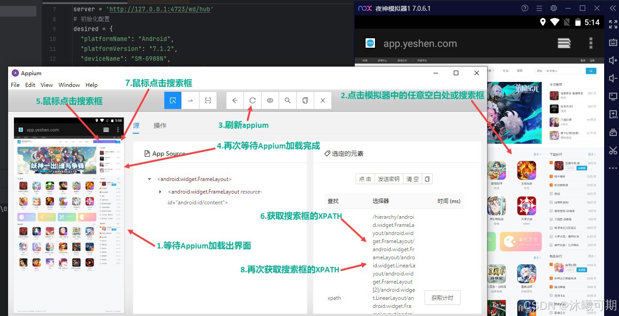This screenshot has height=316, width=619.
Task: Open Nox help question mark icon
Action: click(525, 8)
